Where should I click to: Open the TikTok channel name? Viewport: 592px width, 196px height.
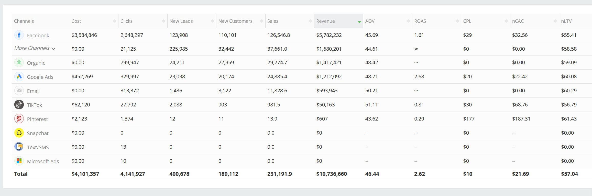tap(35, 105)
